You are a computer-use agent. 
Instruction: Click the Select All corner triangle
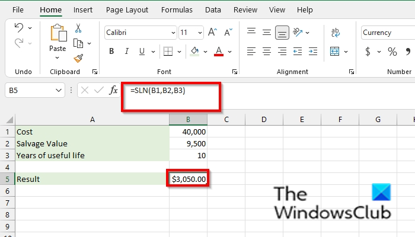click(x=9, y=120)
